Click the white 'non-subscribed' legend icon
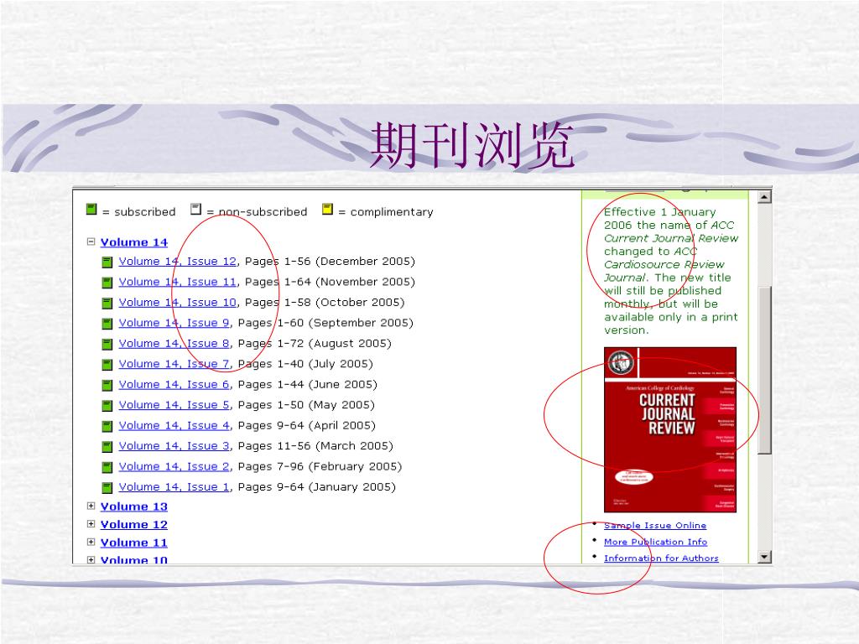 [195, 209]
